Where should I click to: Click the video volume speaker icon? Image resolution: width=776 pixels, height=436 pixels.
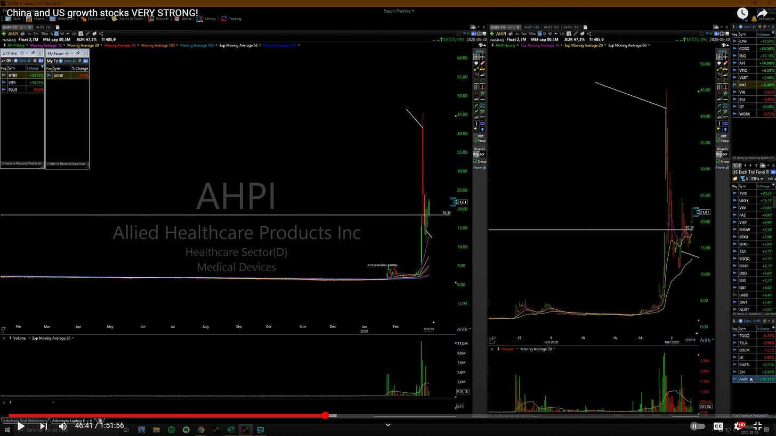tap(62, 426)
